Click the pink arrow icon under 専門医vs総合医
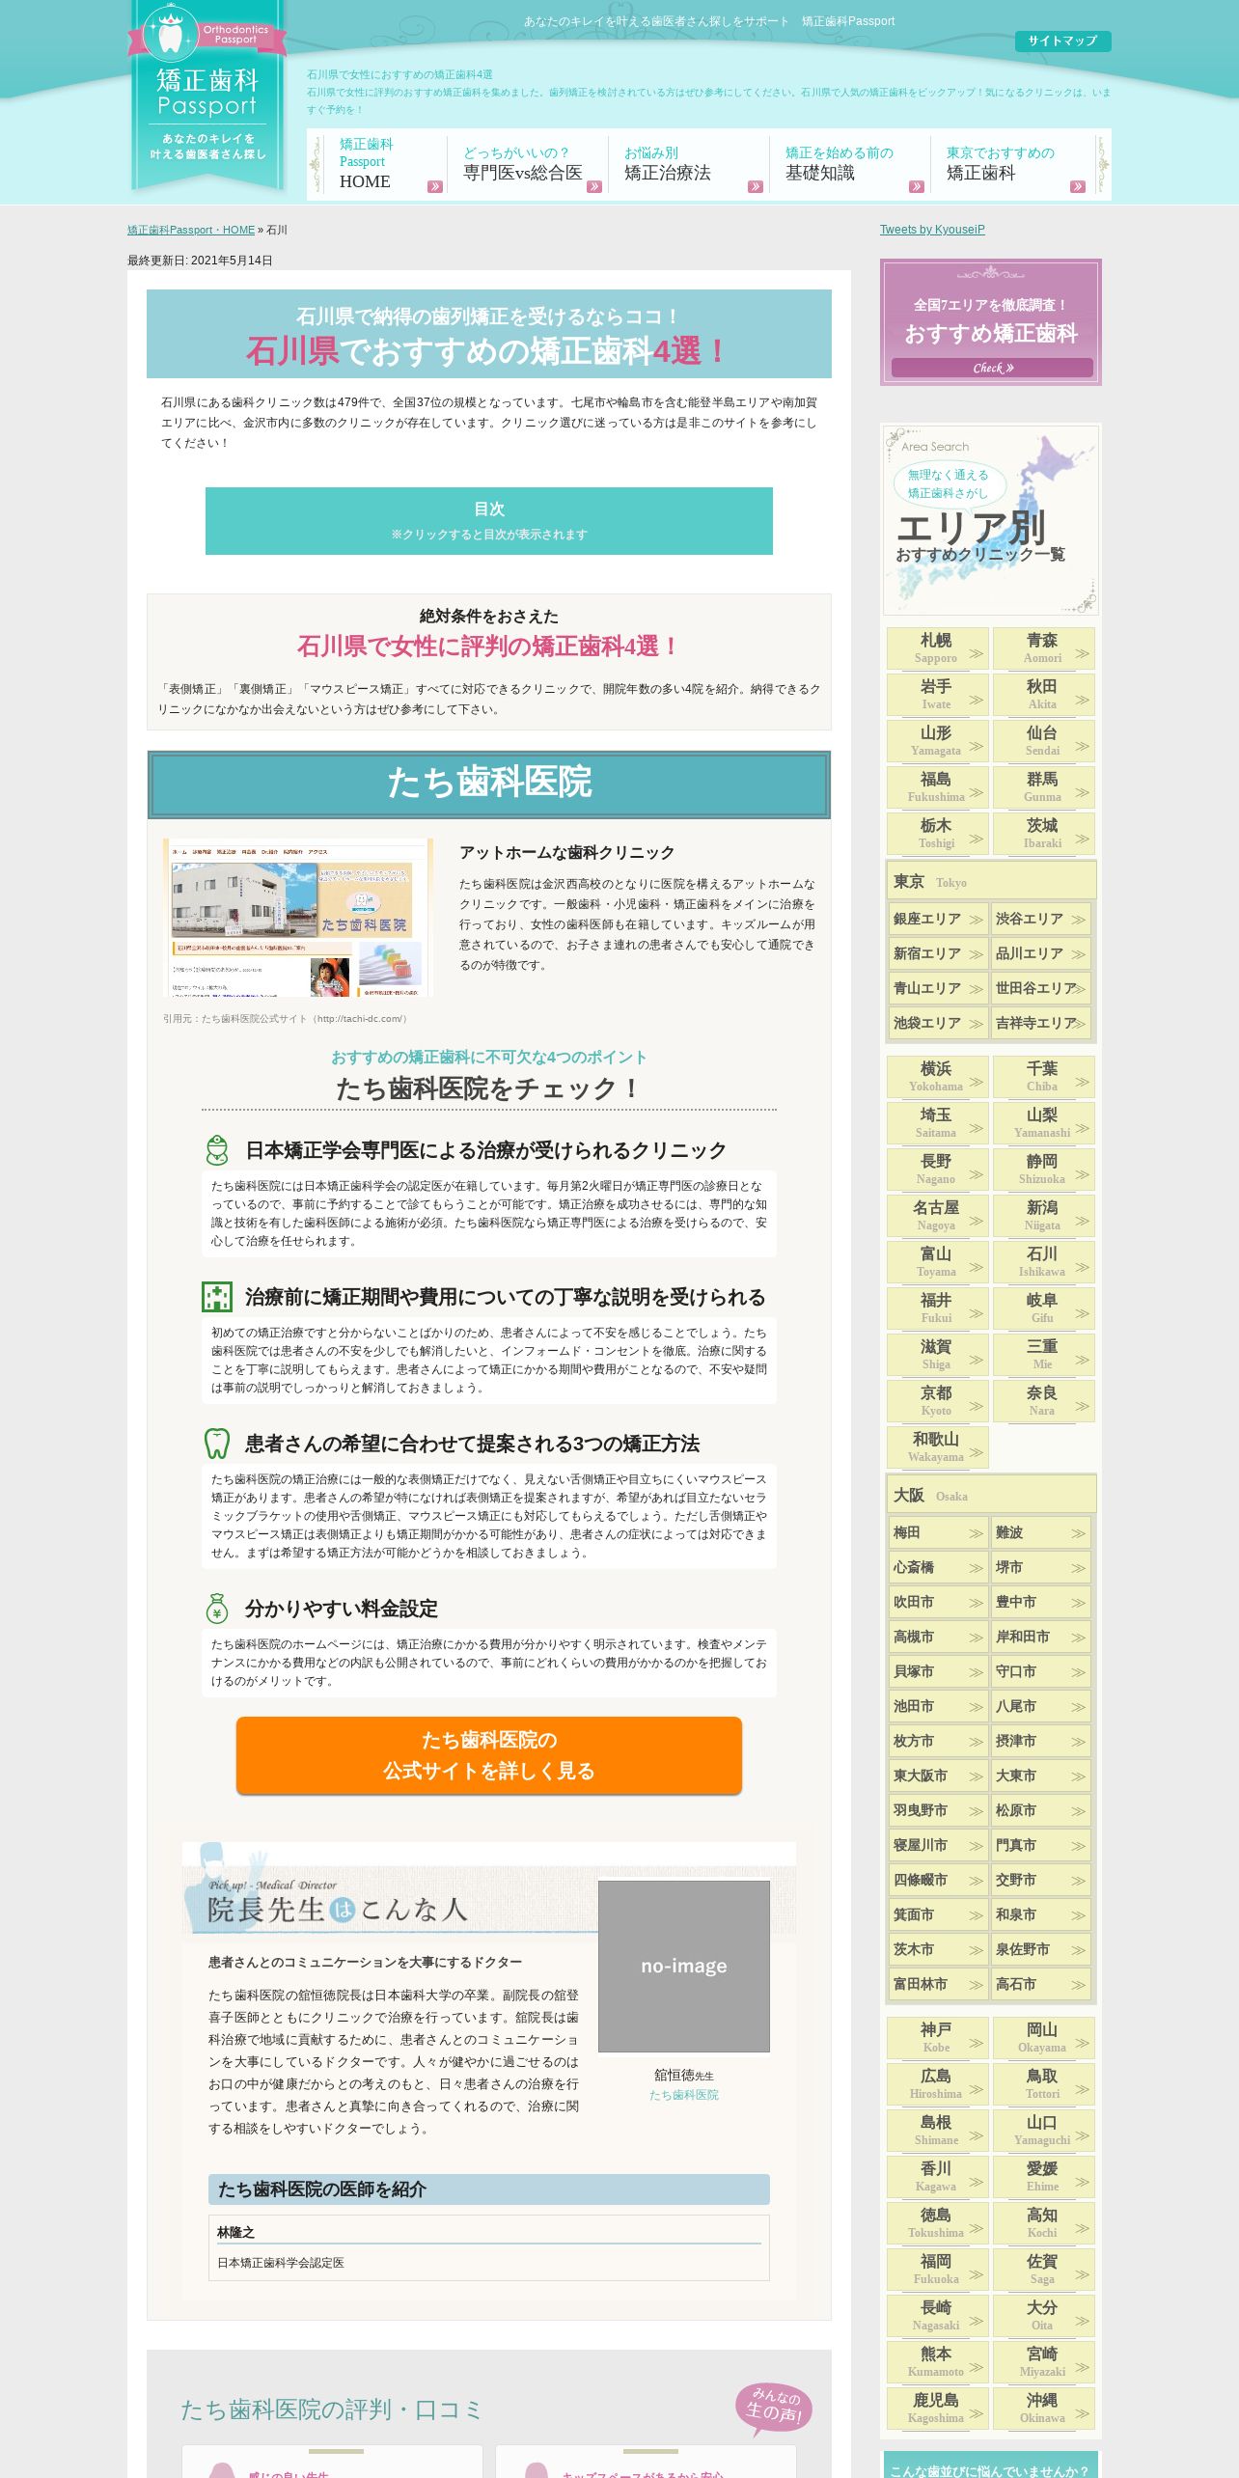 coord(594,187)
